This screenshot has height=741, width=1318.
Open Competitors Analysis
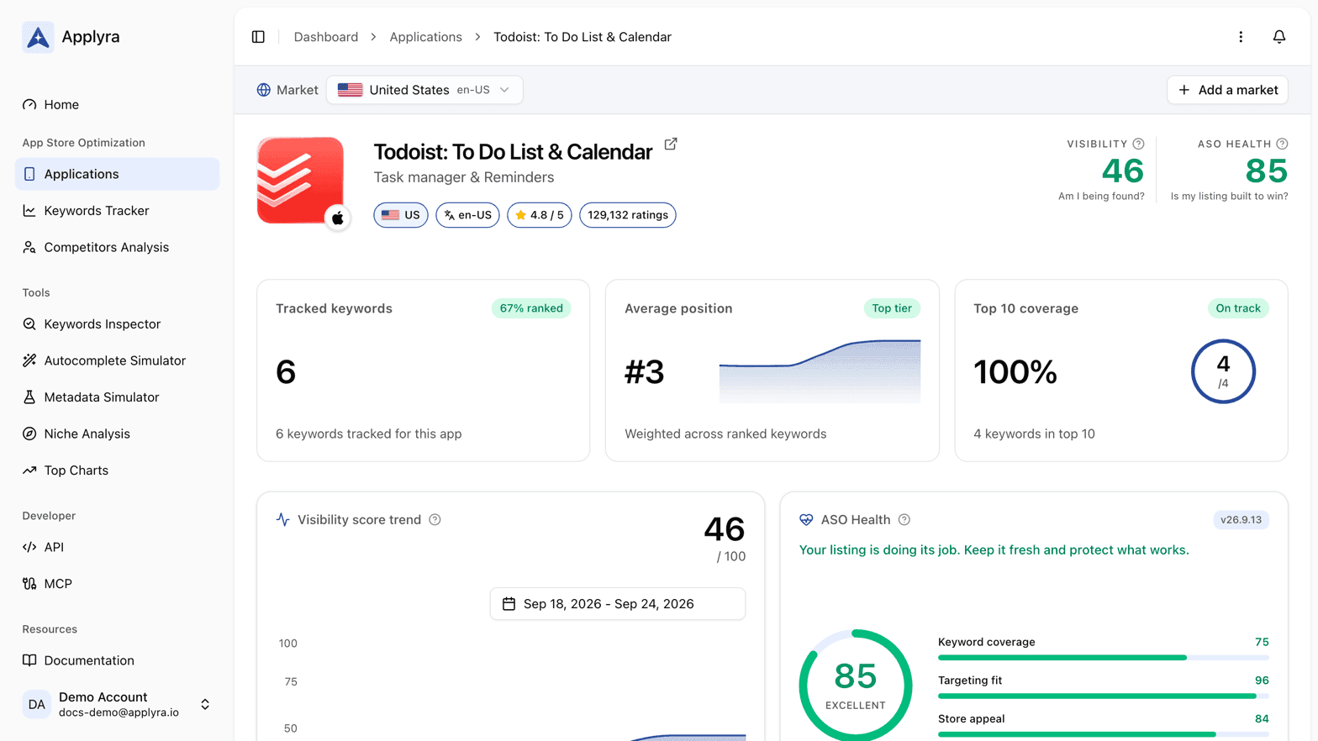pyautogui.click(x=117, y=247)
